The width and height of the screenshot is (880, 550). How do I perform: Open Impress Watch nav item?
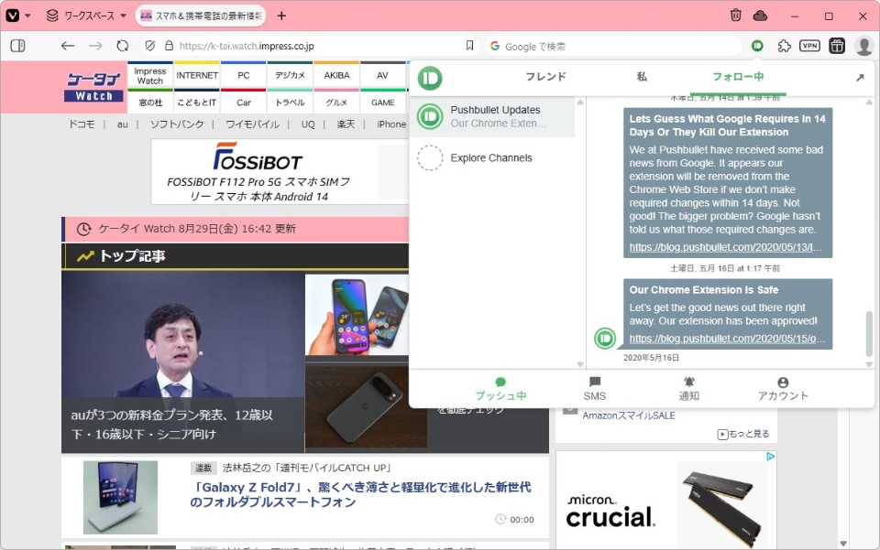(149, 76)
